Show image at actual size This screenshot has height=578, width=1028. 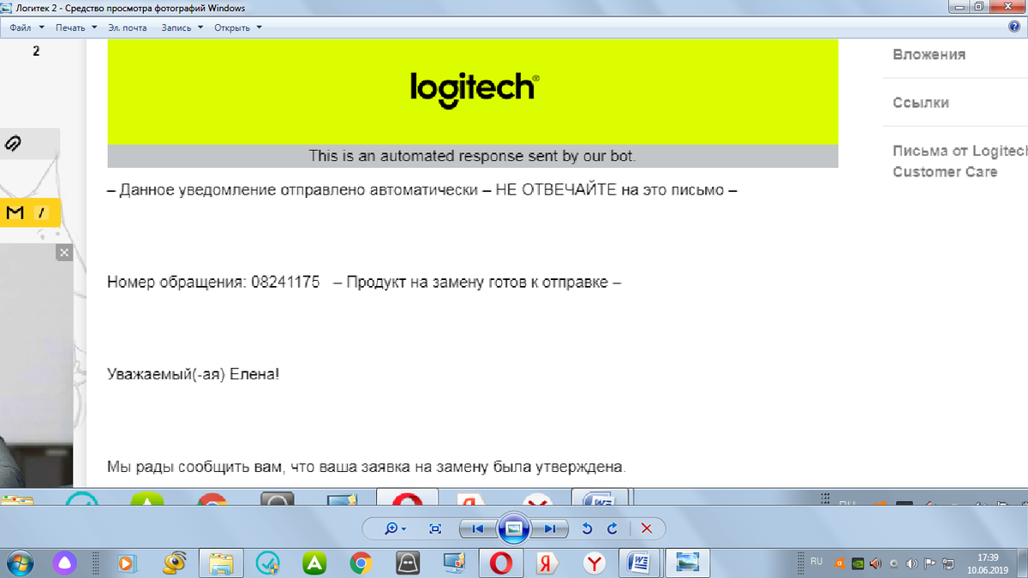(x=435, y=529)
